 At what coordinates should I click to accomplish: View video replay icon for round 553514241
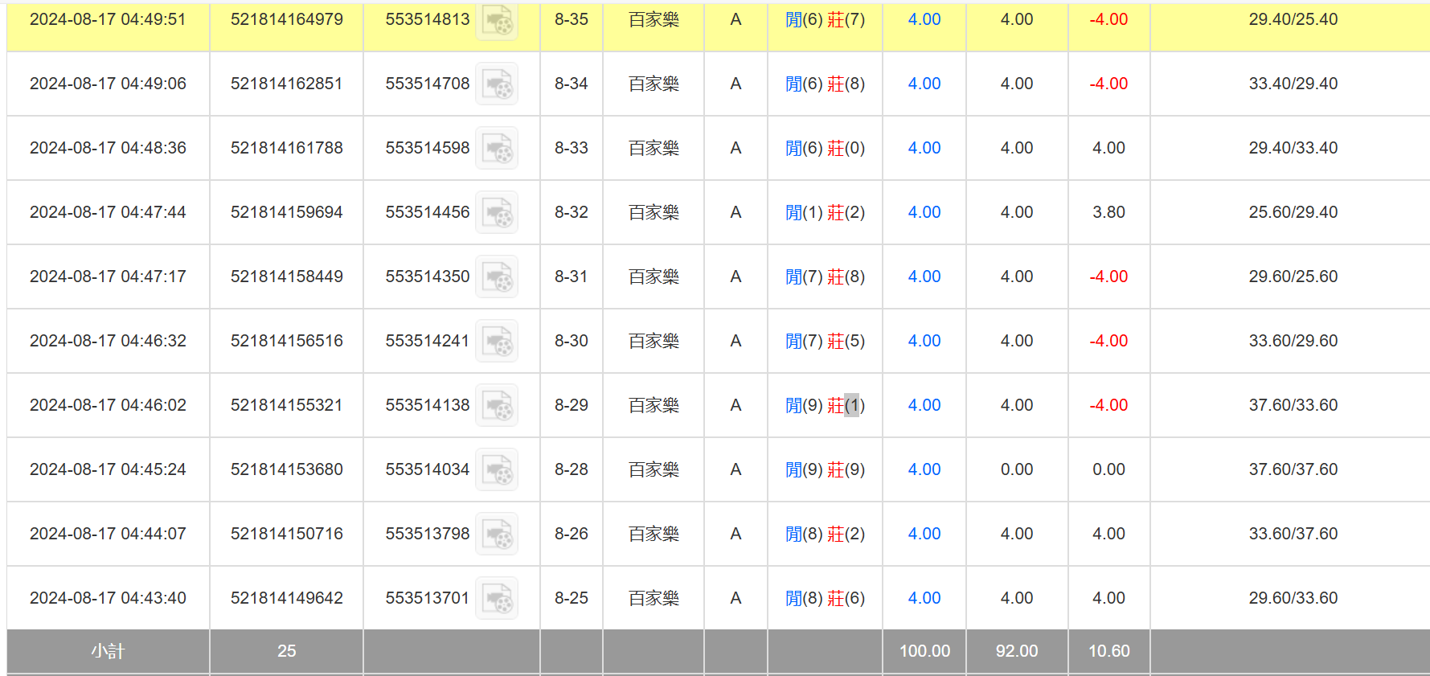(x=497, y=342)
